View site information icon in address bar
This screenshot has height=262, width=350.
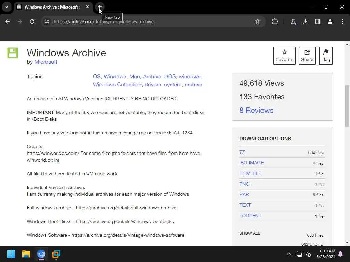(46, 21)
